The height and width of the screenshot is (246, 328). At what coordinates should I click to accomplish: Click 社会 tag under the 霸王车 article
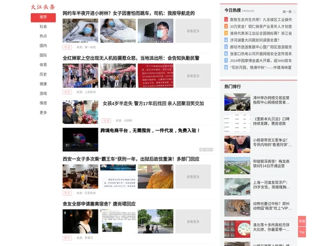[x=67, y=193]
